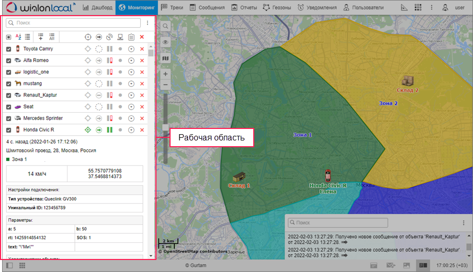
Task: Open the log panel three-dot menu
Action: pos(464,222)
